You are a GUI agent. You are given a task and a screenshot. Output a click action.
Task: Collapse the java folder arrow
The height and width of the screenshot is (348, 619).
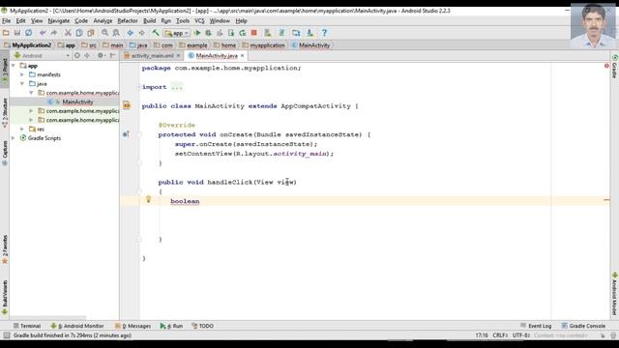point(22,84)
